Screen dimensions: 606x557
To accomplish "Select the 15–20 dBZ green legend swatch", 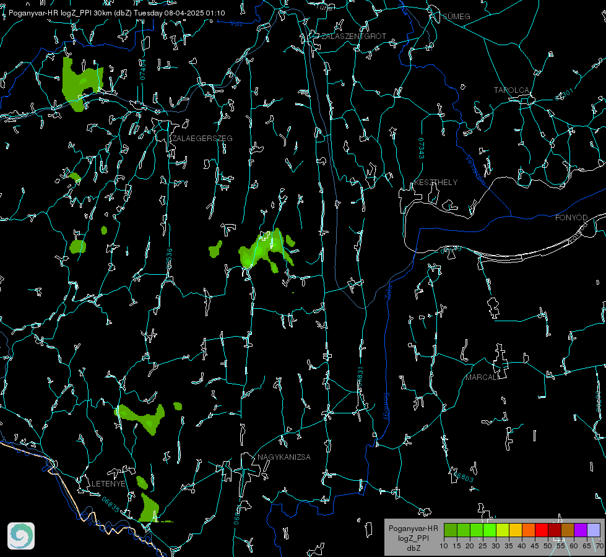I will [464, 530].
